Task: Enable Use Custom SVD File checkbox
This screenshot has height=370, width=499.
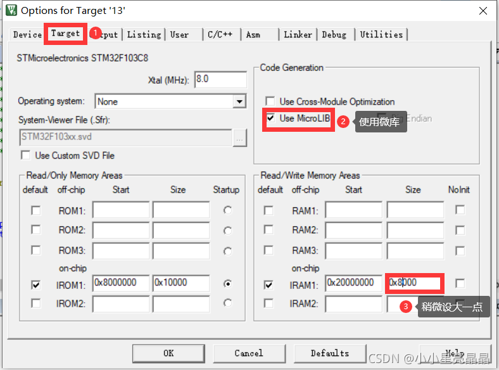Action: [26, 155]
